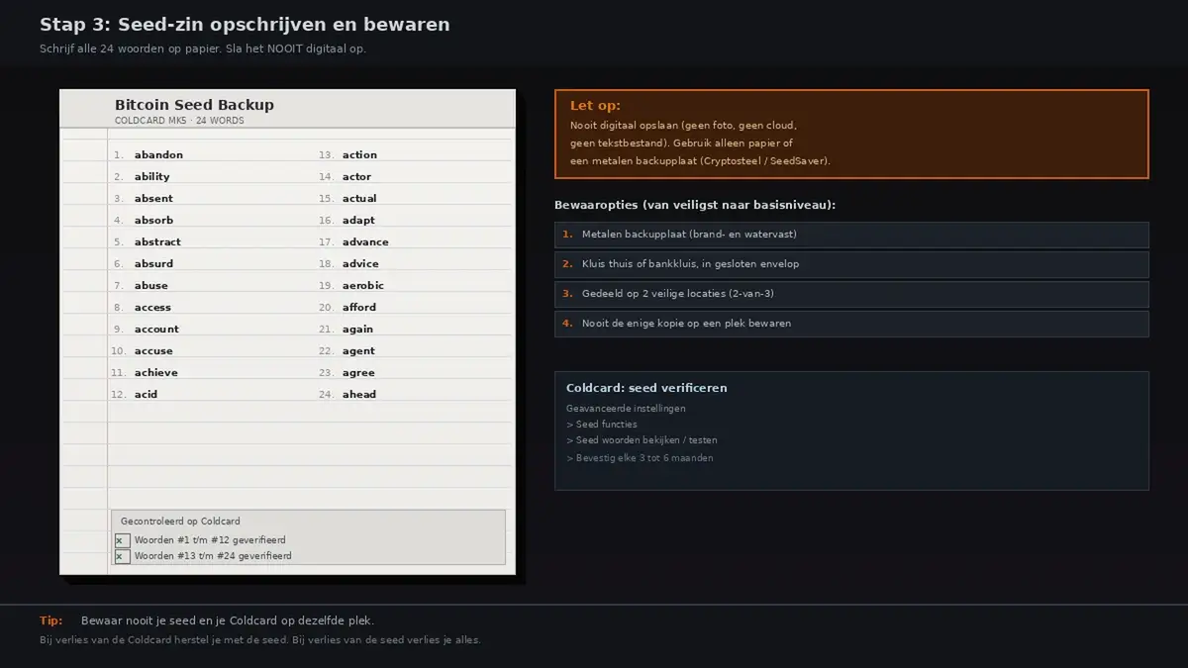
Task: Click the Coldcard: seed verificeren heading
Action: (646, 388)
